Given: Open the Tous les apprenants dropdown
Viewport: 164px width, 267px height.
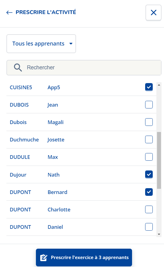Looking at the screenshot, I should [x=41, y=44].
